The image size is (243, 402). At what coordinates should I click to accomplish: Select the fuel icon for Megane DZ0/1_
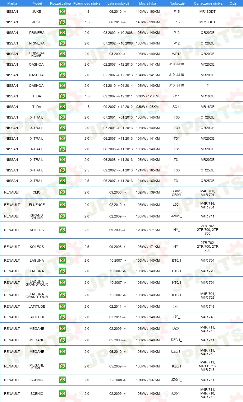point(62,340)
